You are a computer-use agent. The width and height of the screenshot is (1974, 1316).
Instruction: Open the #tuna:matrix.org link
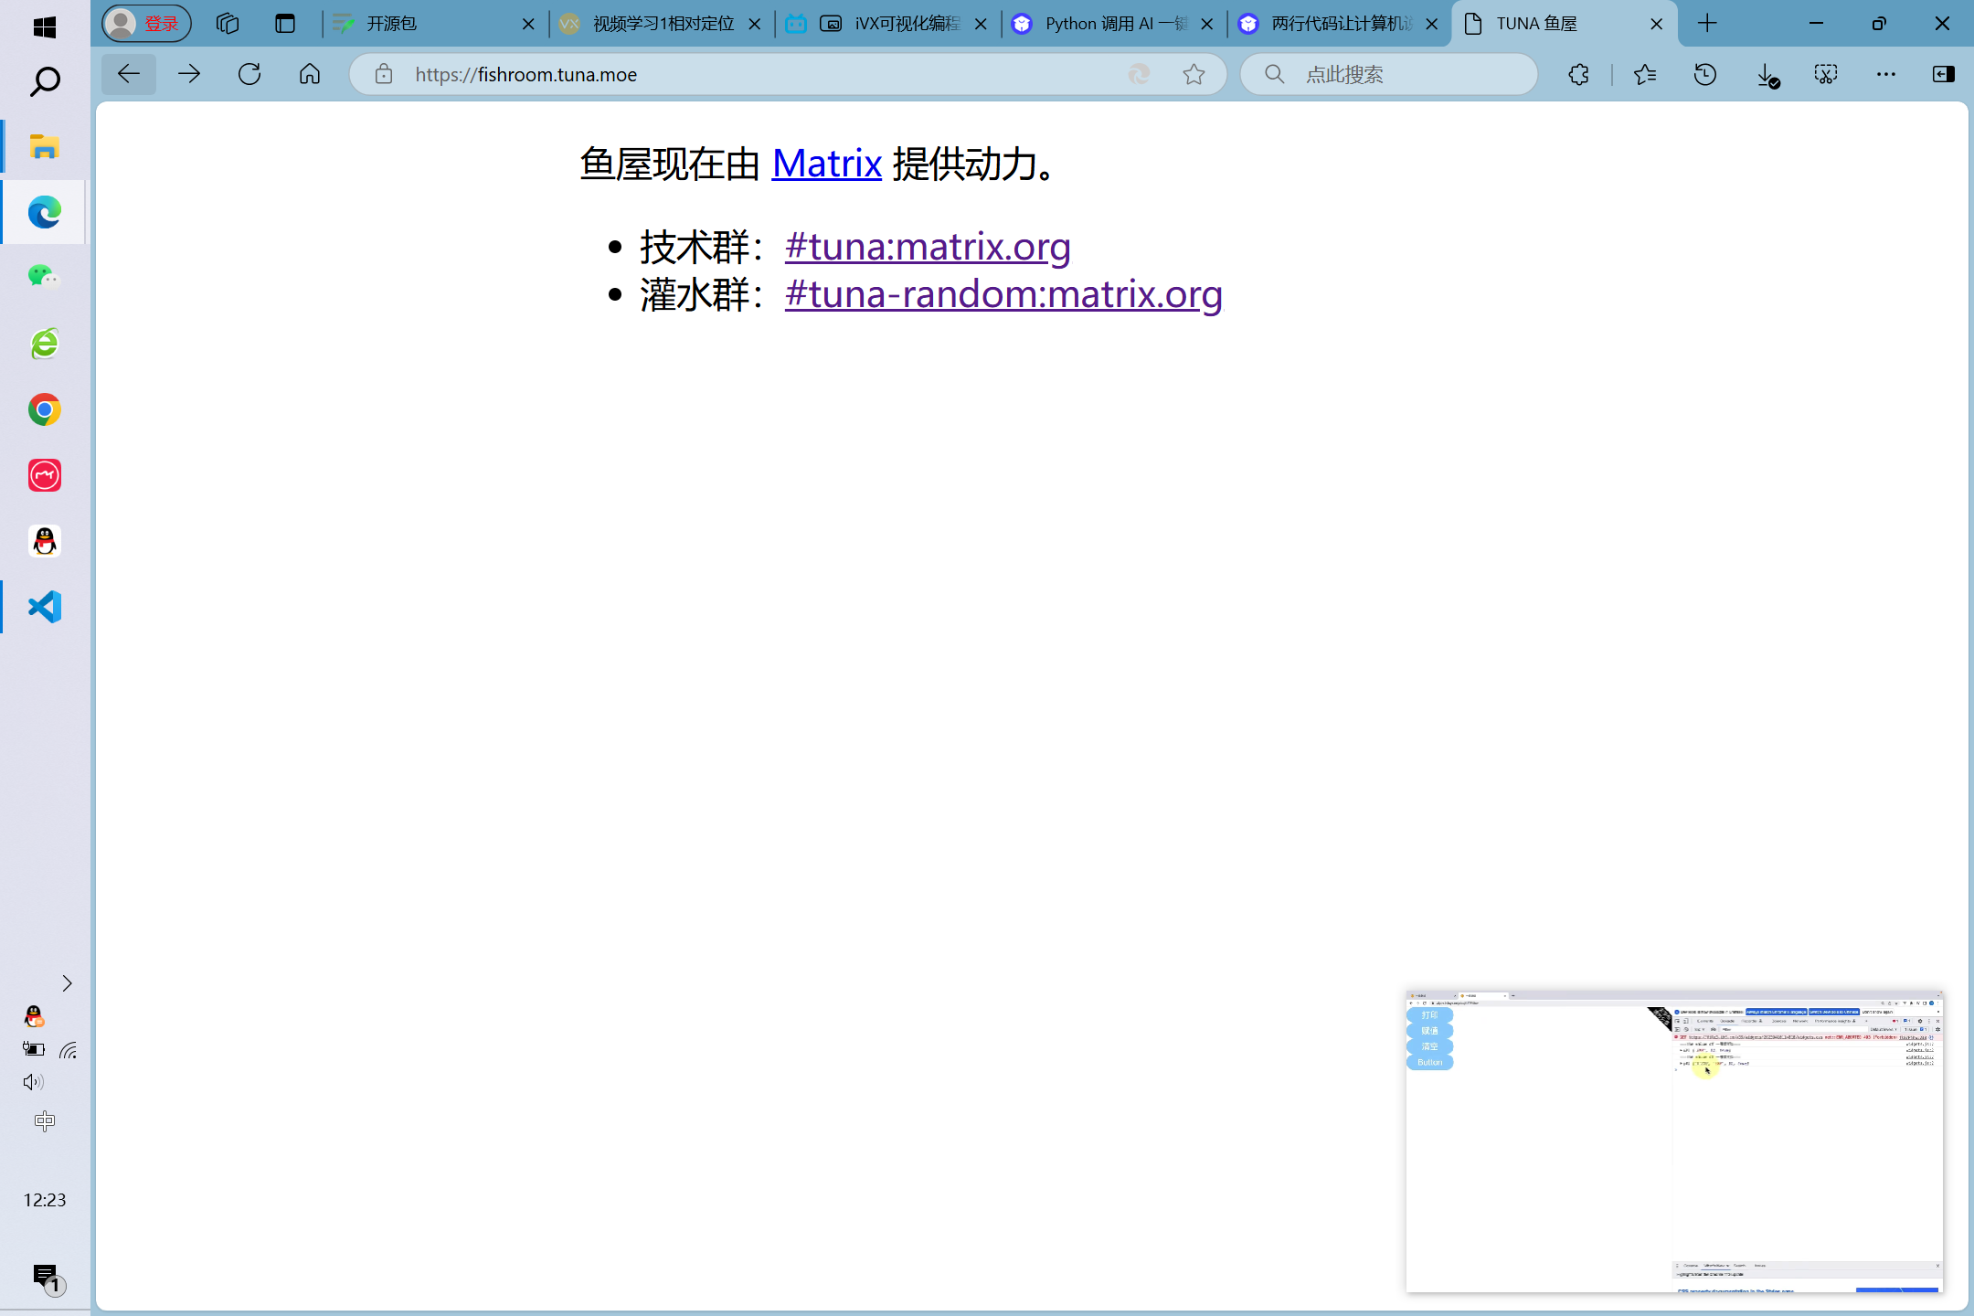point(928,247)
